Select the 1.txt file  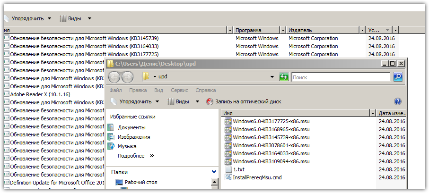(x=238, y=169)
